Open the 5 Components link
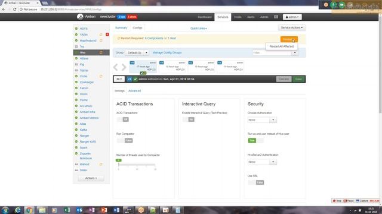Viewport: 382px width, 214px height. click(154, 38)
